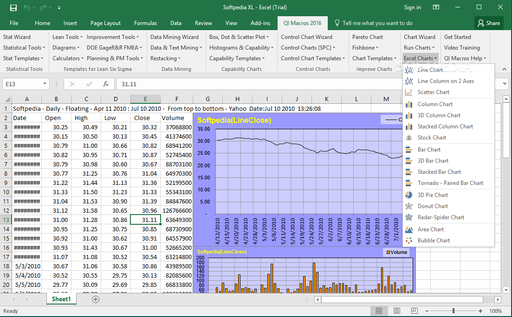The width and height of the screenshot is (512, 317).
Task: Switch to the Page Layout ribbon tab
Action: click(105, 23)
